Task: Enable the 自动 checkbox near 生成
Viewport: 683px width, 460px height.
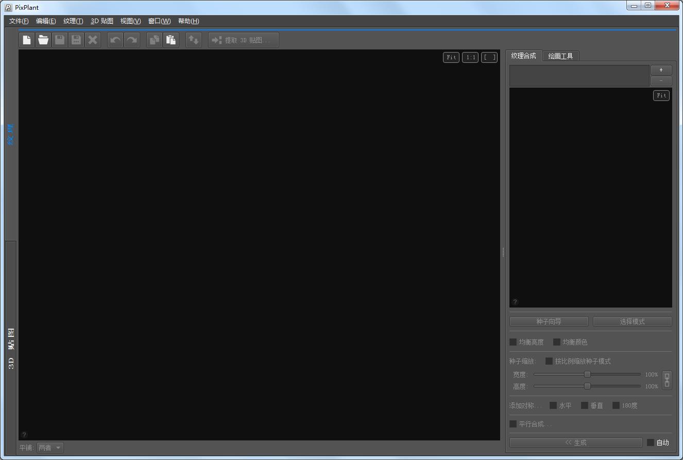Action: (651, 442)
